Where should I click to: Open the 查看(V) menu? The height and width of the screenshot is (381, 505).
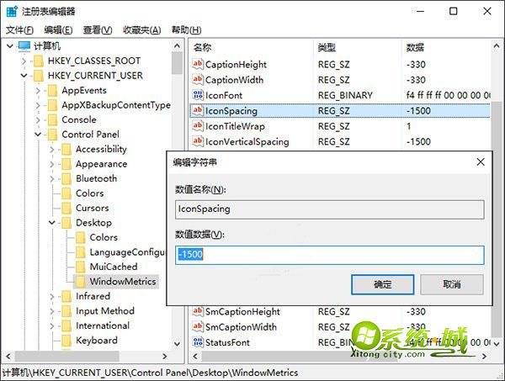98,30
